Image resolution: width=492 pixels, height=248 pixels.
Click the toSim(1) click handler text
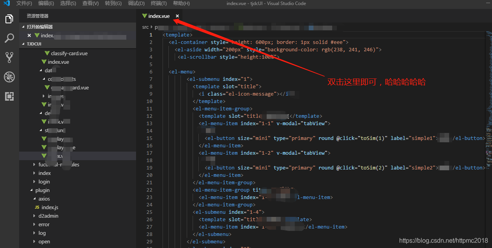pyautogui.click(x=372, y=138)
